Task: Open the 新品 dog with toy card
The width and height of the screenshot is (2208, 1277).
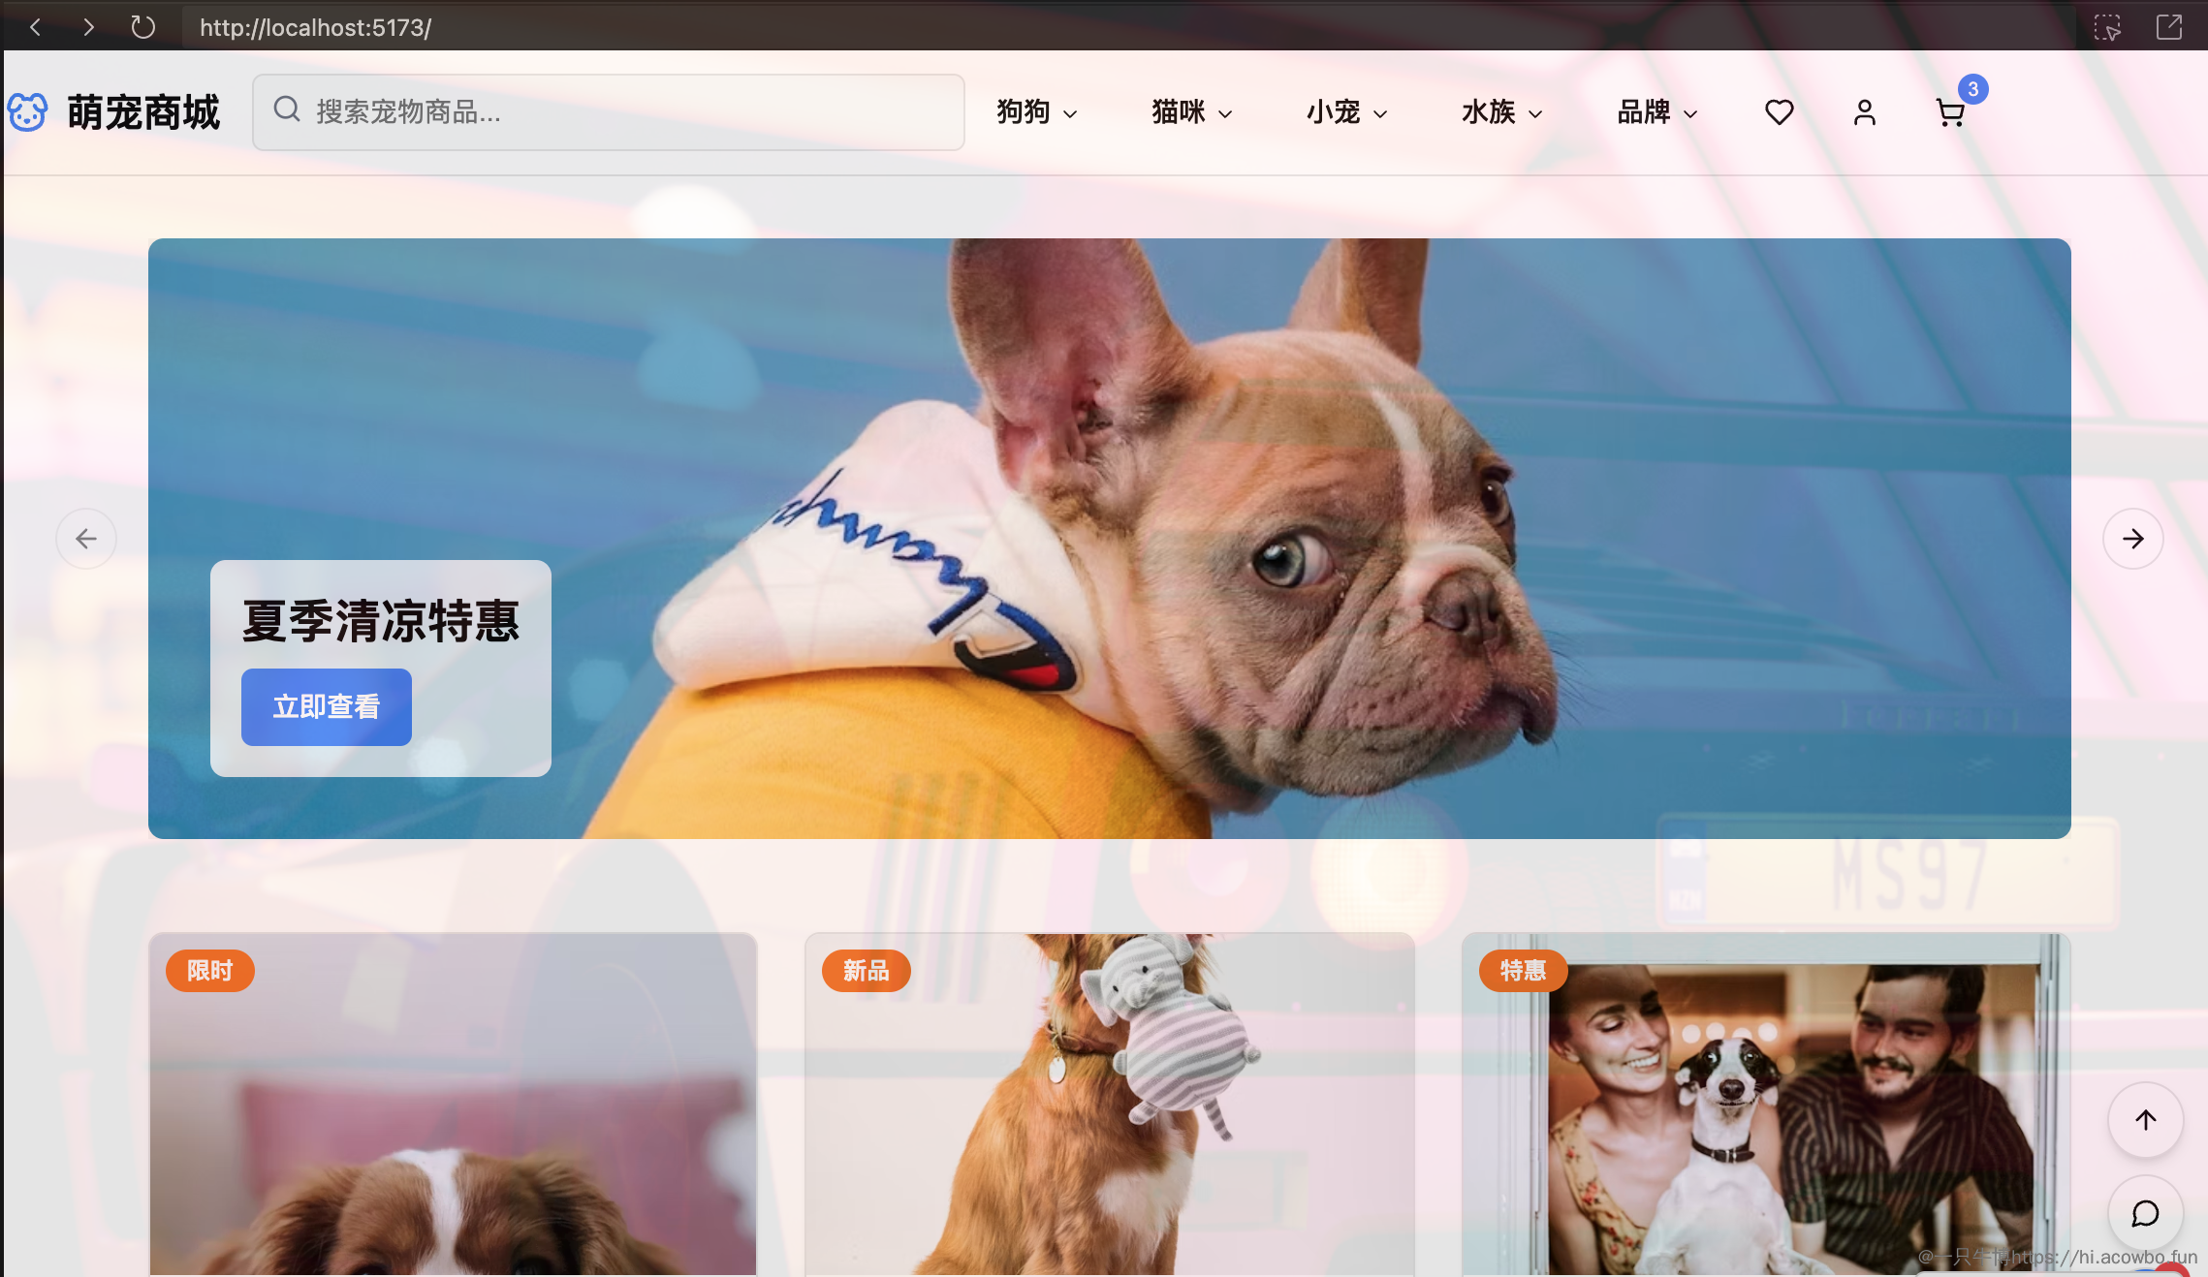Action: [x=1110, y=1105]
